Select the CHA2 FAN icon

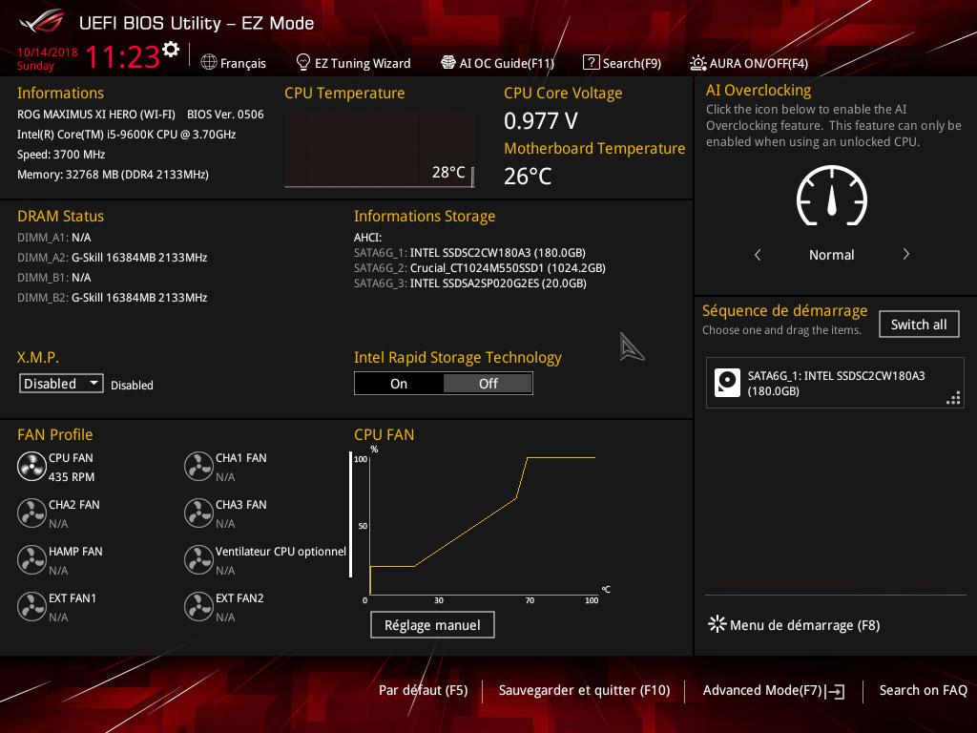[x=31, y=513]
